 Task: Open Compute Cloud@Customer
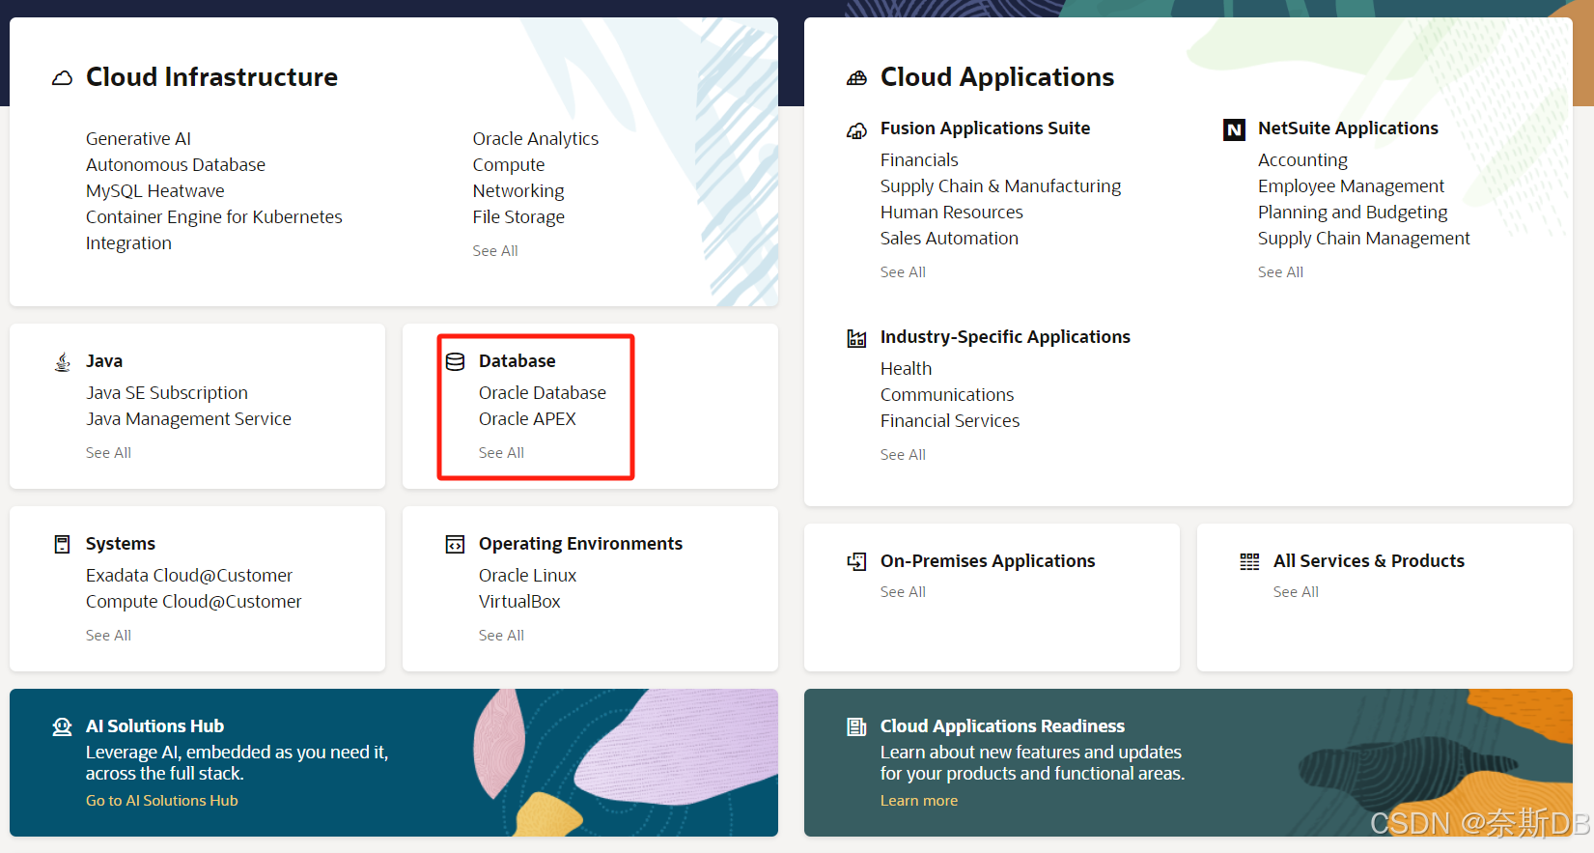point(194,602)
